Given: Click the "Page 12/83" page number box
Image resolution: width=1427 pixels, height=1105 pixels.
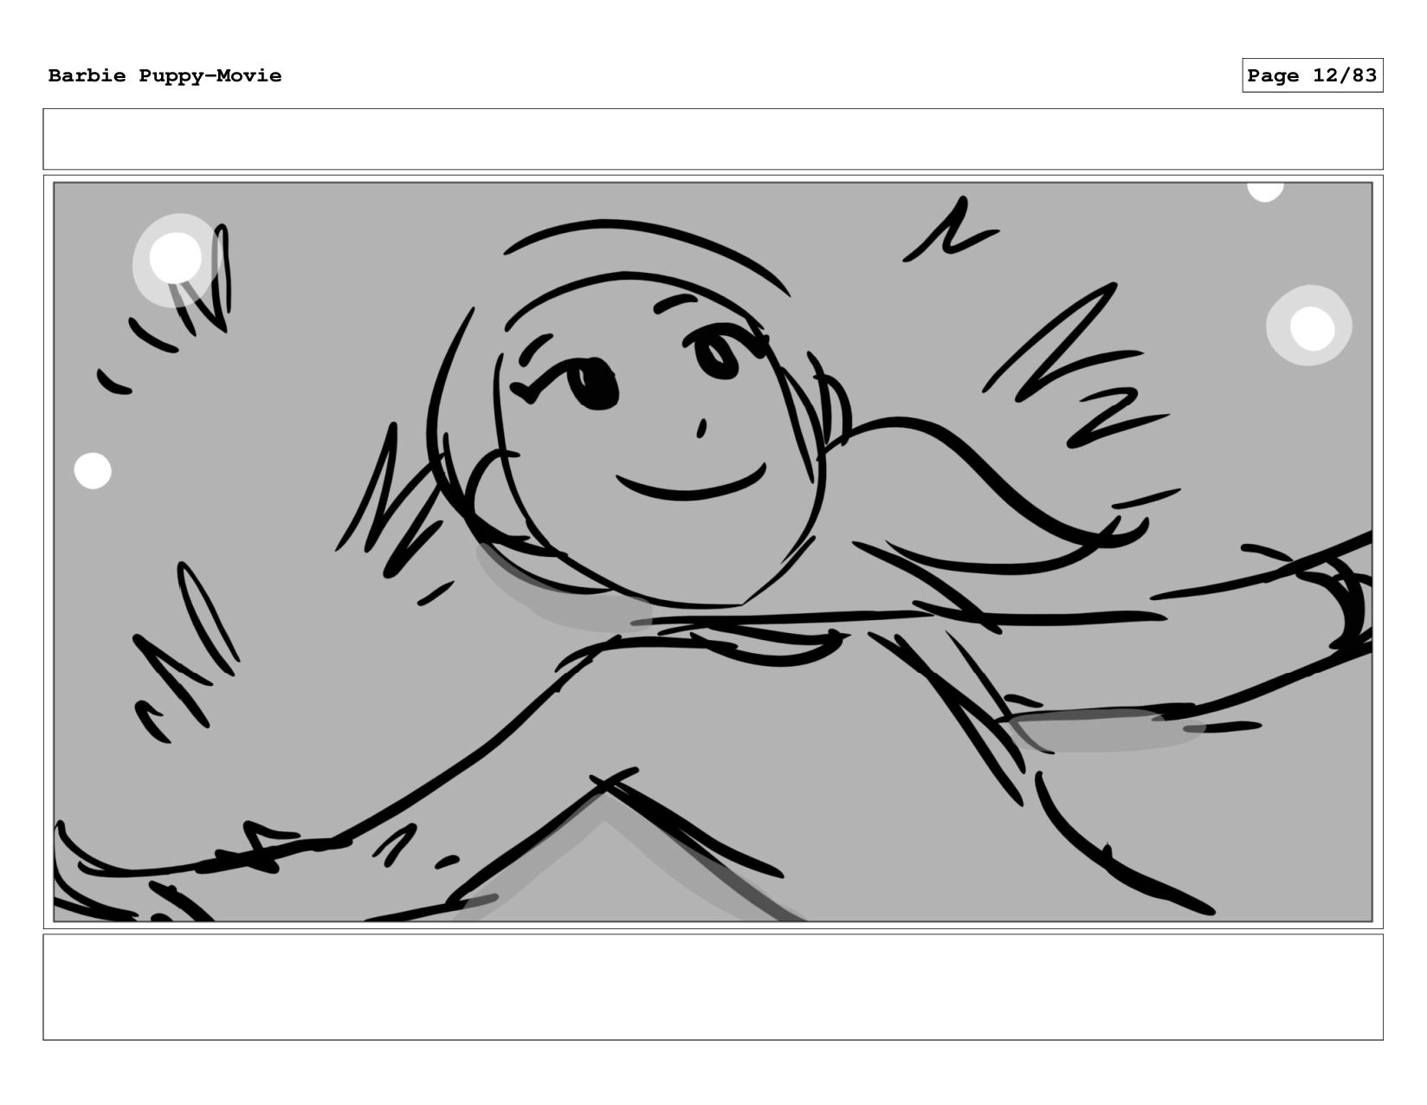Looking at the screenshot, I should click(x=1312, y=75).
